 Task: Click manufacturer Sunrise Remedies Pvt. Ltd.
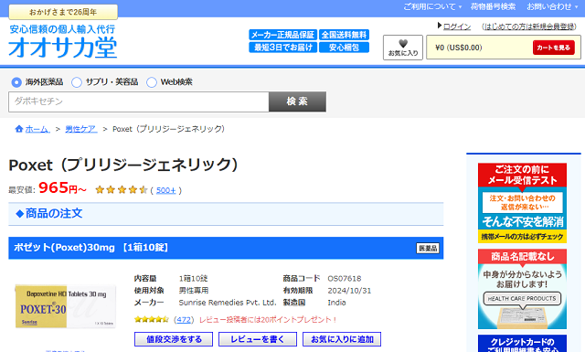(x=228, y=303)
